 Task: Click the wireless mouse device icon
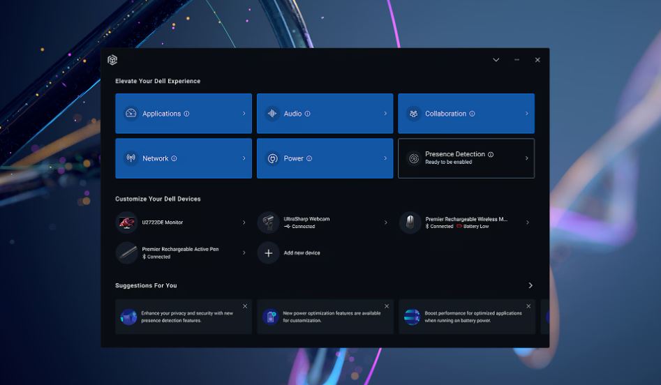pyautogui.click(x=410, y=222)
